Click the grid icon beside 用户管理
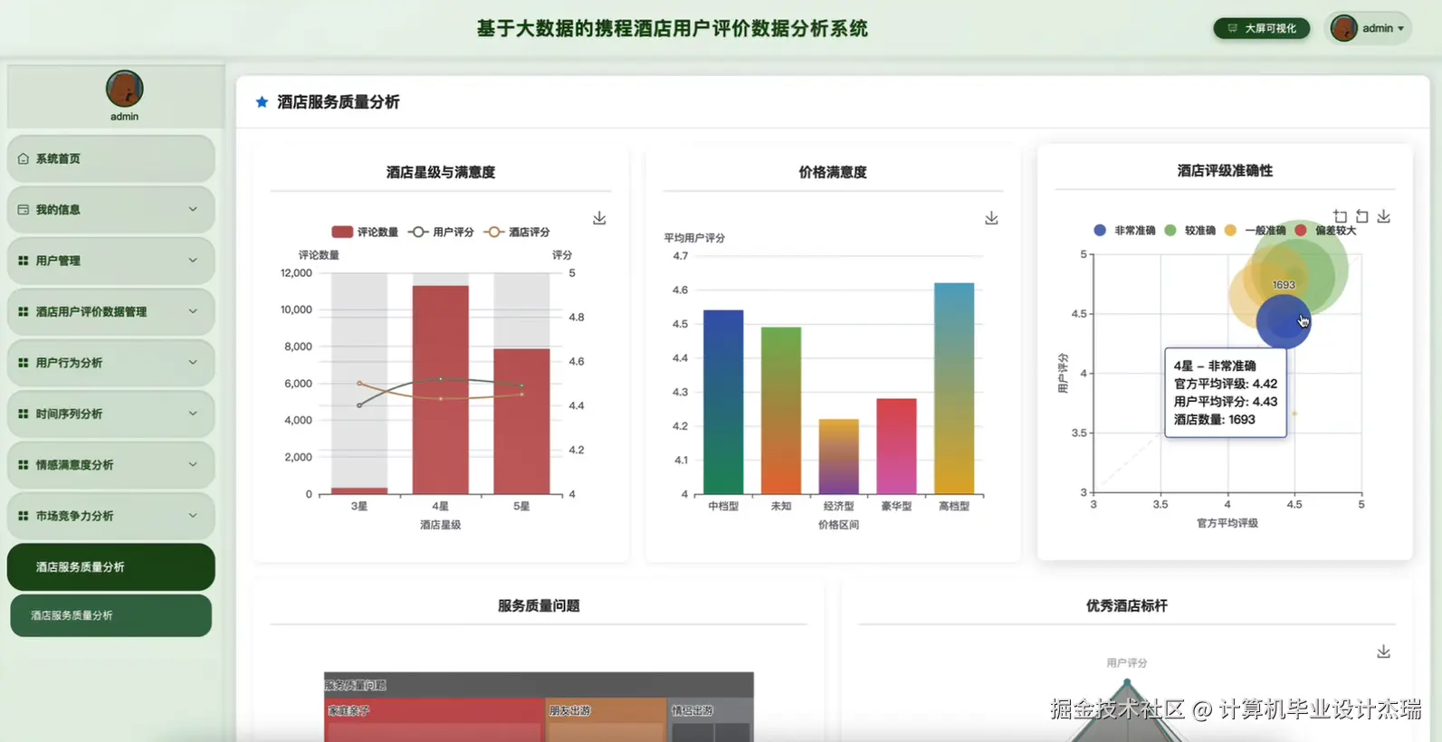This screenshot has width=1442, height=742. pos(24,261)
